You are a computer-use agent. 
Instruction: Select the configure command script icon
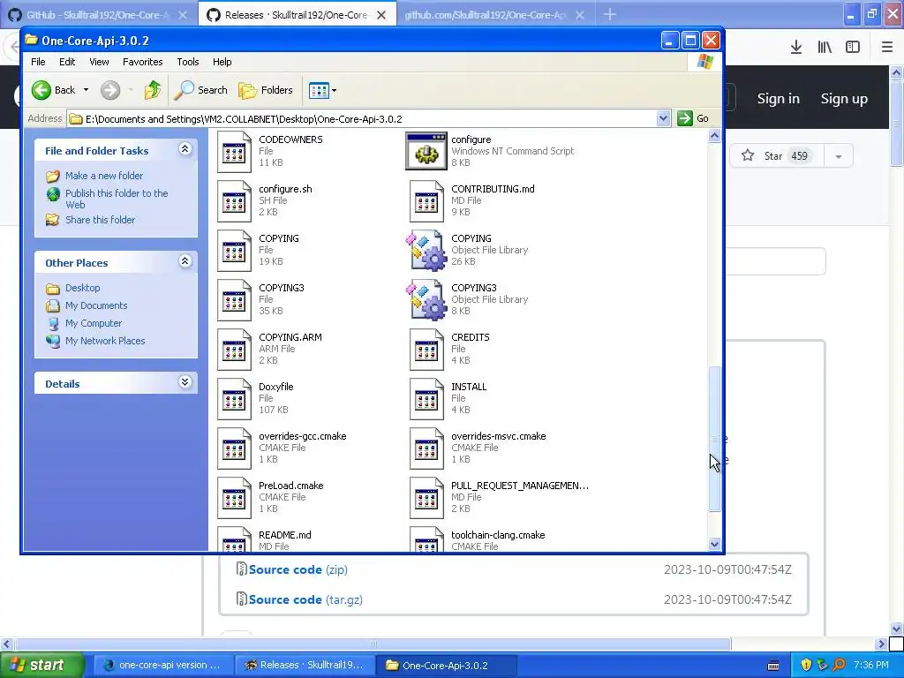point(426,151)
